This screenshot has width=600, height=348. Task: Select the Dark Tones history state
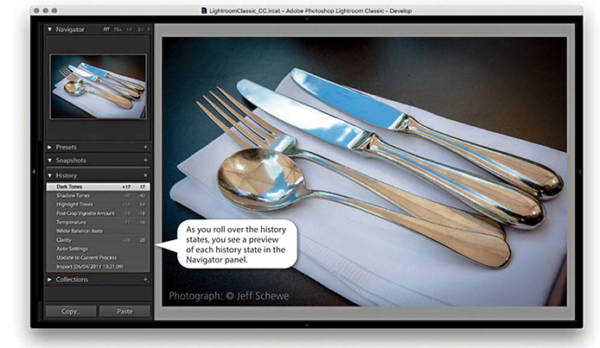click(x=98, y=187)
